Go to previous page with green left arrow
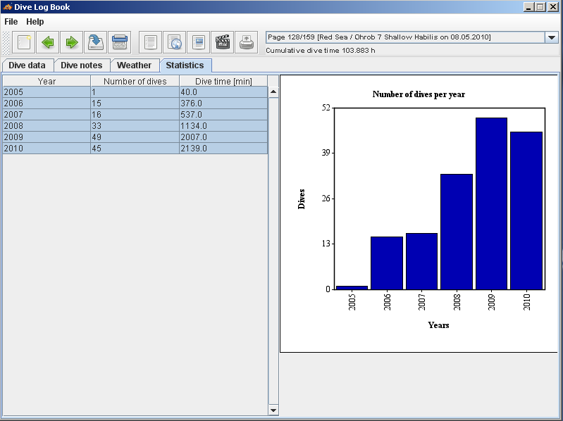This screenshot has height=421, width=563. click(x=48, y=42)
